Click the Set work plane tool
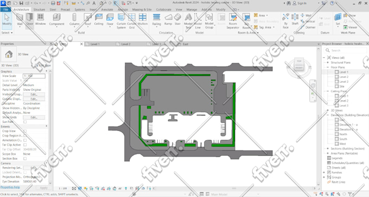The width and height of the screenshot is (369, 197). [338, 19]
